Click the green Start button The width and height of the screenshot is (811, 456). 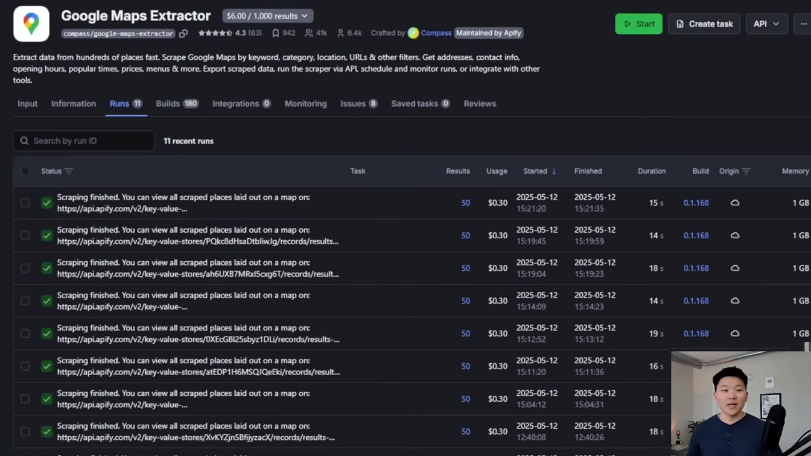tap(638, 24)
